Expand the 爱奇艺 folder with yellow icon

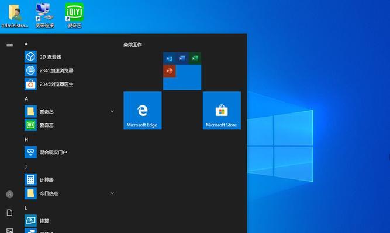coord(70,111)
